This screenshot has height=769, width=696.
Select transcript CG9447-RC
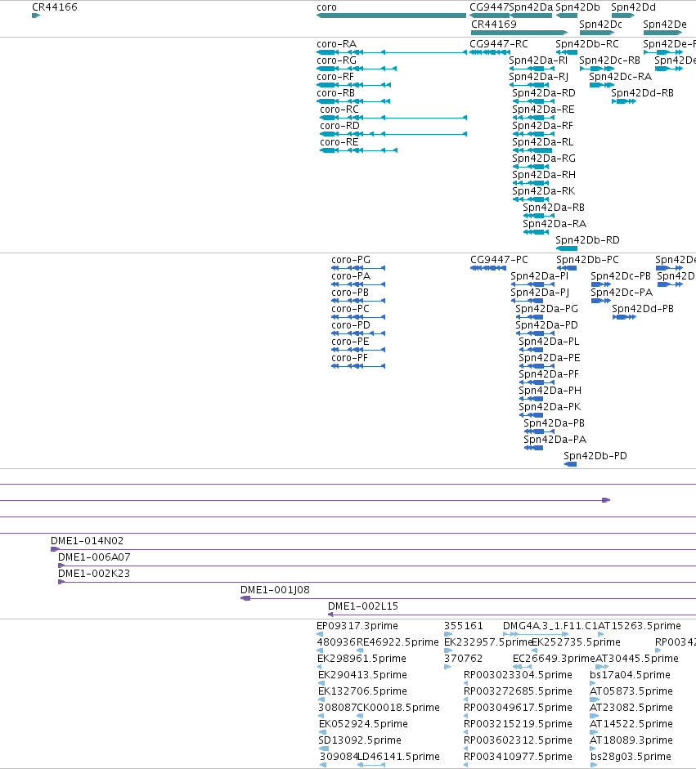(x=499, y=44)
